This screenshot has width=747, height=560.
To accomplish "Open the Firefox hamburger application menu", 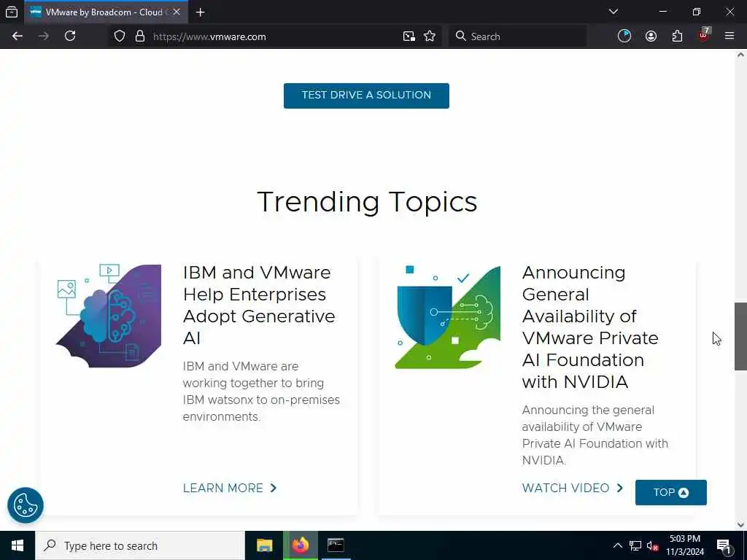I will click(x=729, y=36).
